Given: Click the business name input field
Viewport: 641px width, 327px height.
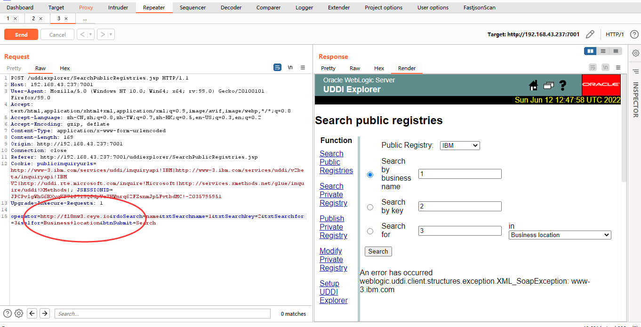Looking at the screenshot, I should coord(460,174).
